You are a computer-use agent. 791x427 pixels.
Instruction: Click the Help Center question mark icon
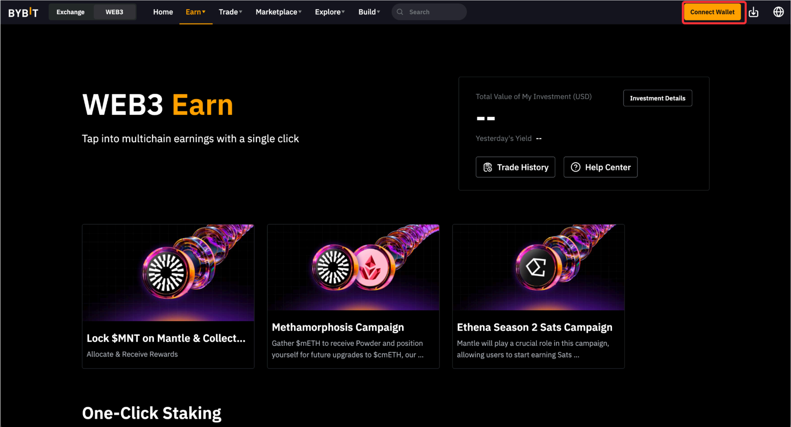pos(575,167)
